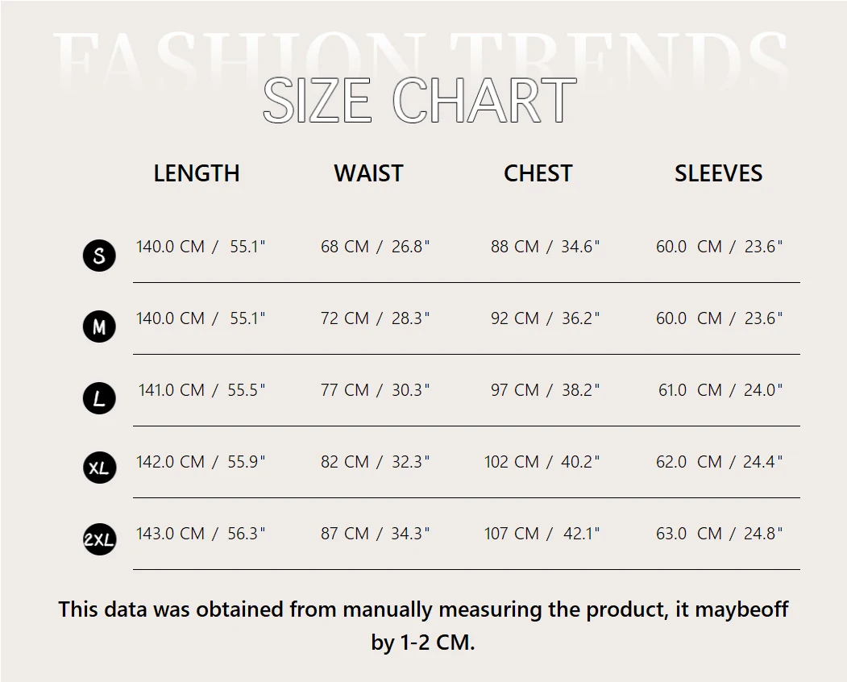Screen dimensions: 847x682
Task: Select the XL size circle icon
Action: 99,468
